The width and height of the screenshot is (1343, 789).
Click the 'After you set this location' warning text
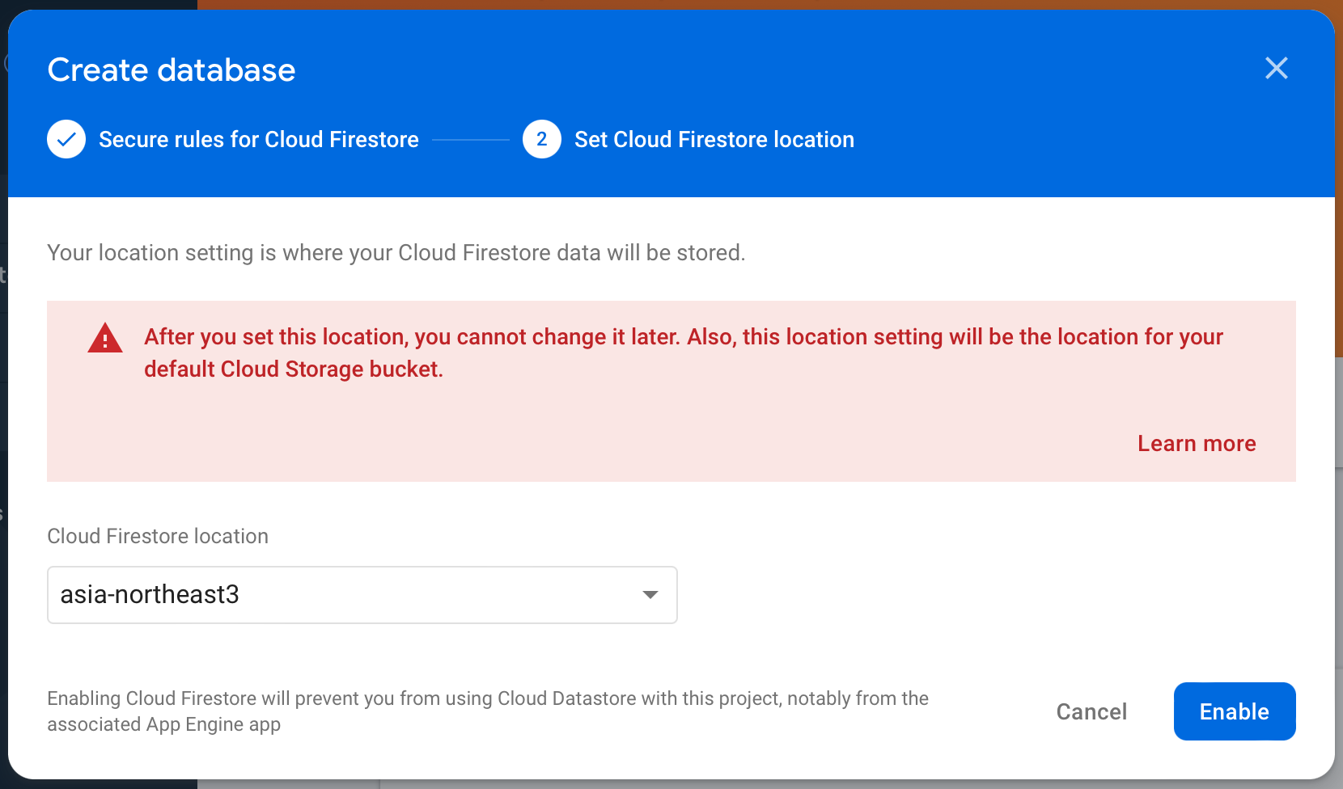tap(684, 352)
